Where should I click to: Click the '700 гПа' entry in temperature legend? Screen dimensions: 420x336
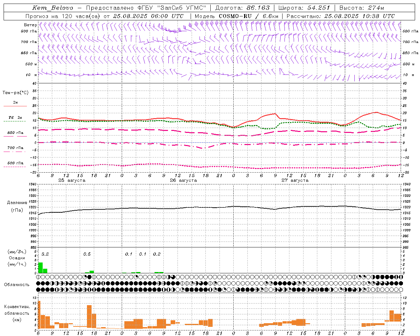[x=15, y=148]
